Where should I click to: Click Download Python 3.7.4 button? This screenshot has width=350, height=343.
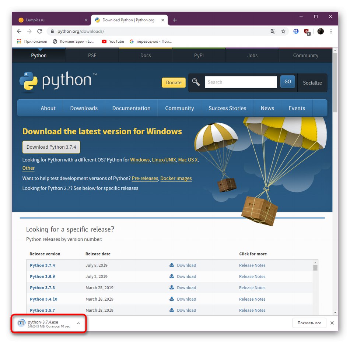click(51, 147)
